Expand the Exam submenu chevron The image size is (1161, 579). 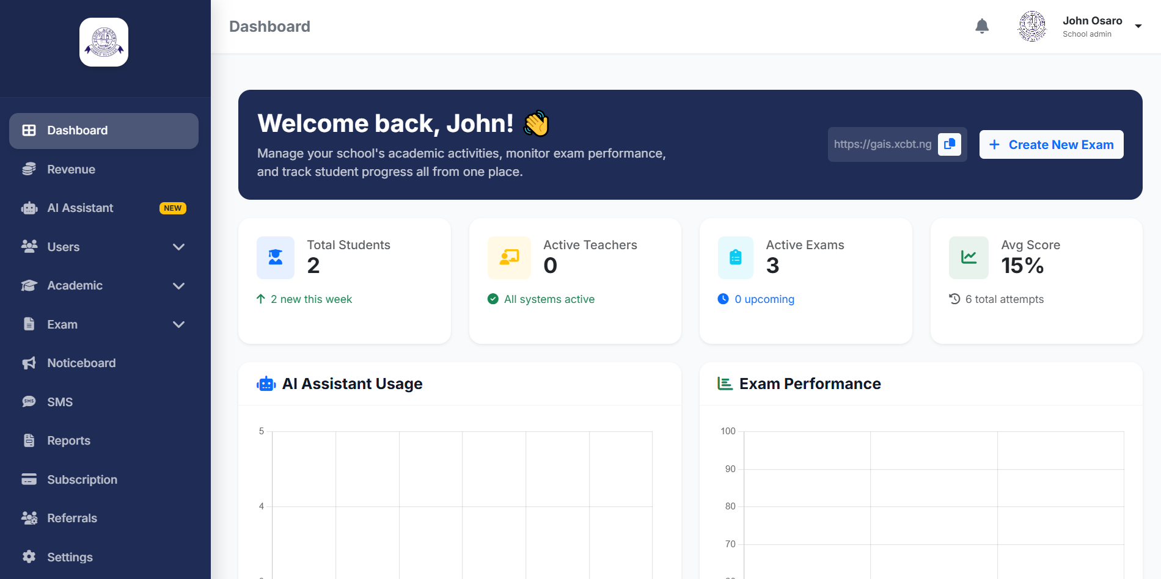pyautogui.click(x=178, y=324)
